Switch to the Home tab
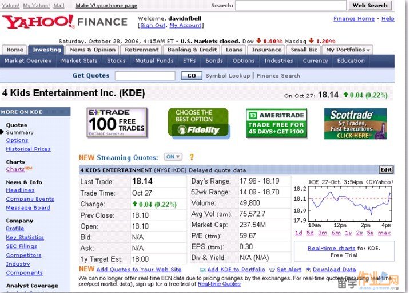The width and height of the screenshot is (410, 293). (15, 50)
